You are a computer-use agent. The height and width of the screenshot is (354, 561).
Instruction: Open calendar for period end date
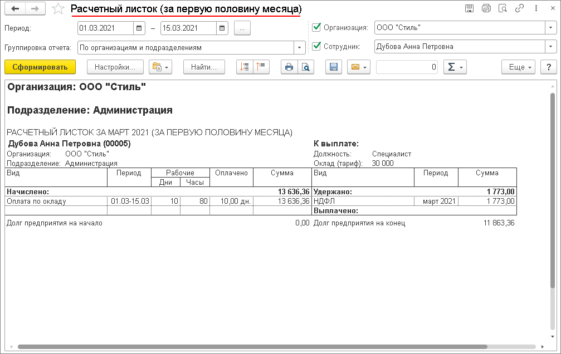click(222, 28)
